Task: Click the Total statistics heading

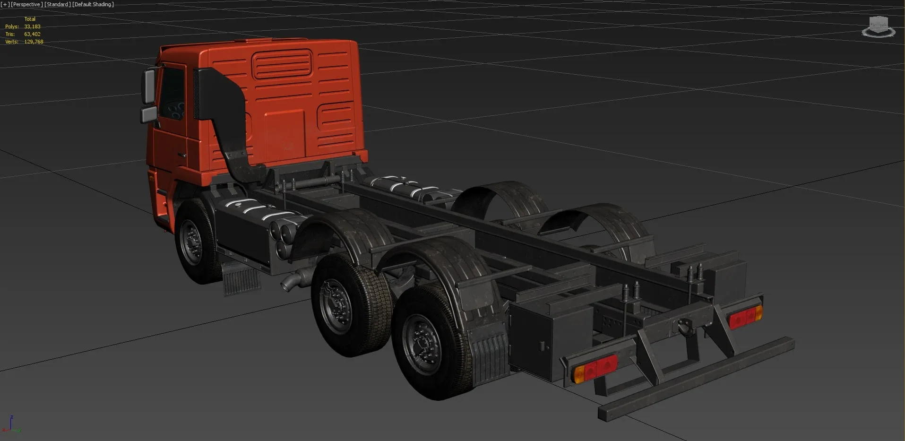Action: (x=30, y=19)
